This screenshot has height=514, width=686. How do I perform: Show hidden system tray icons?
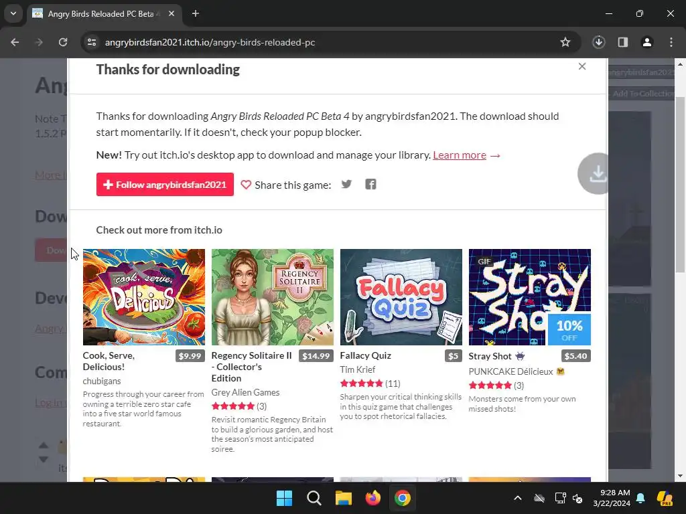click(x=518, y=498)
